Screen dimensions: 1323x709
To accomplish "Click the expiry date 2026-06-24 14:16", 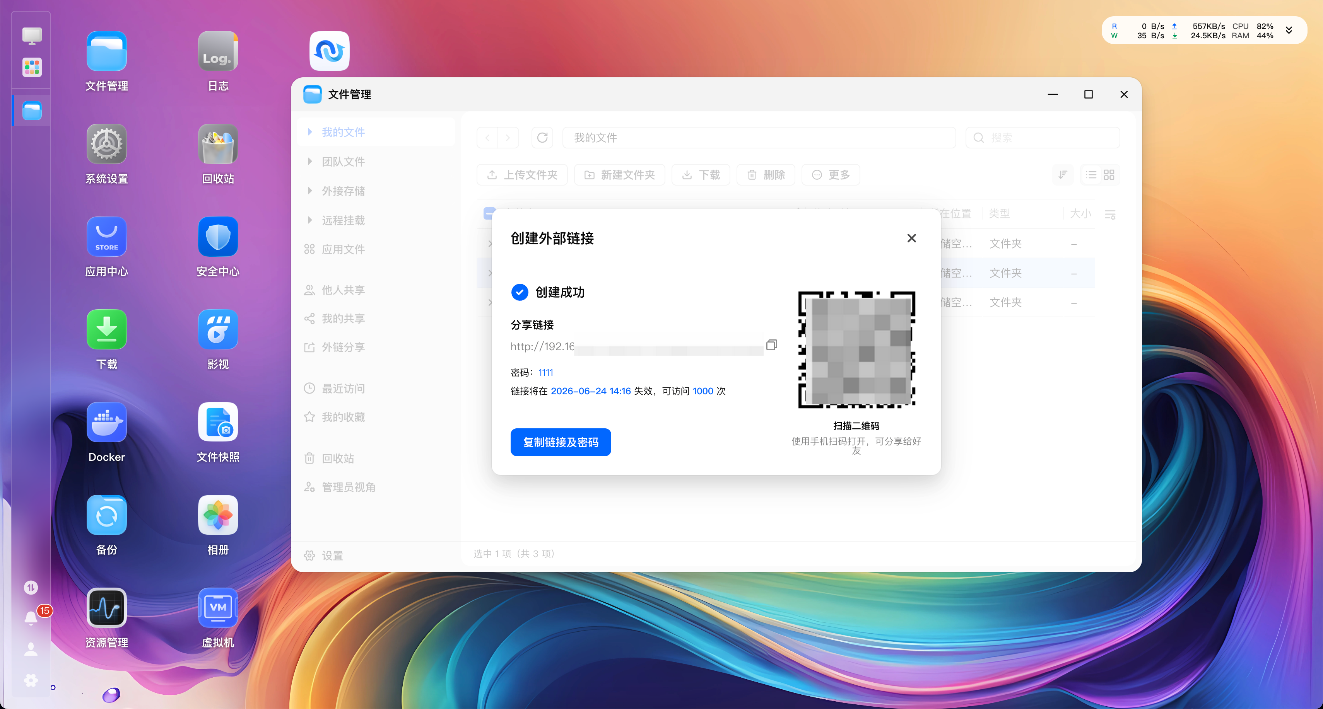I will tap(591, 391).
